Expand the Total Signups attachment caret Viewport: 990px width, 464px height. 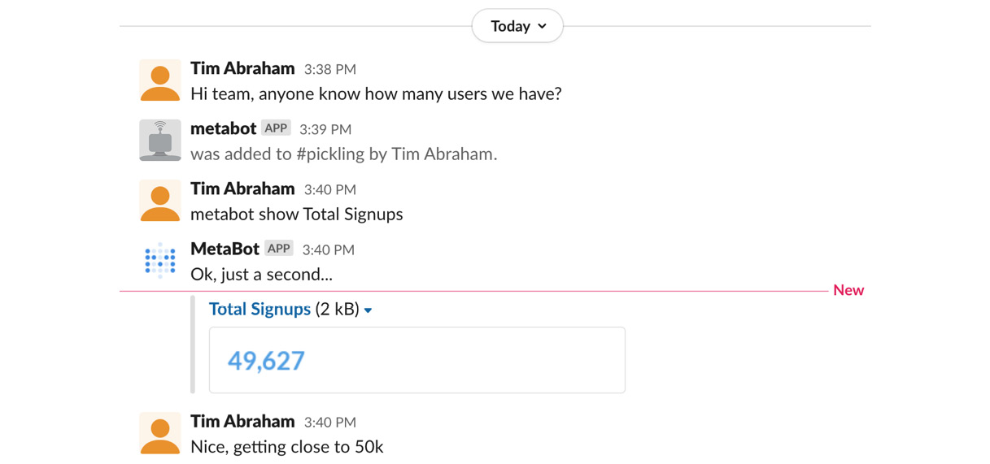369,310
